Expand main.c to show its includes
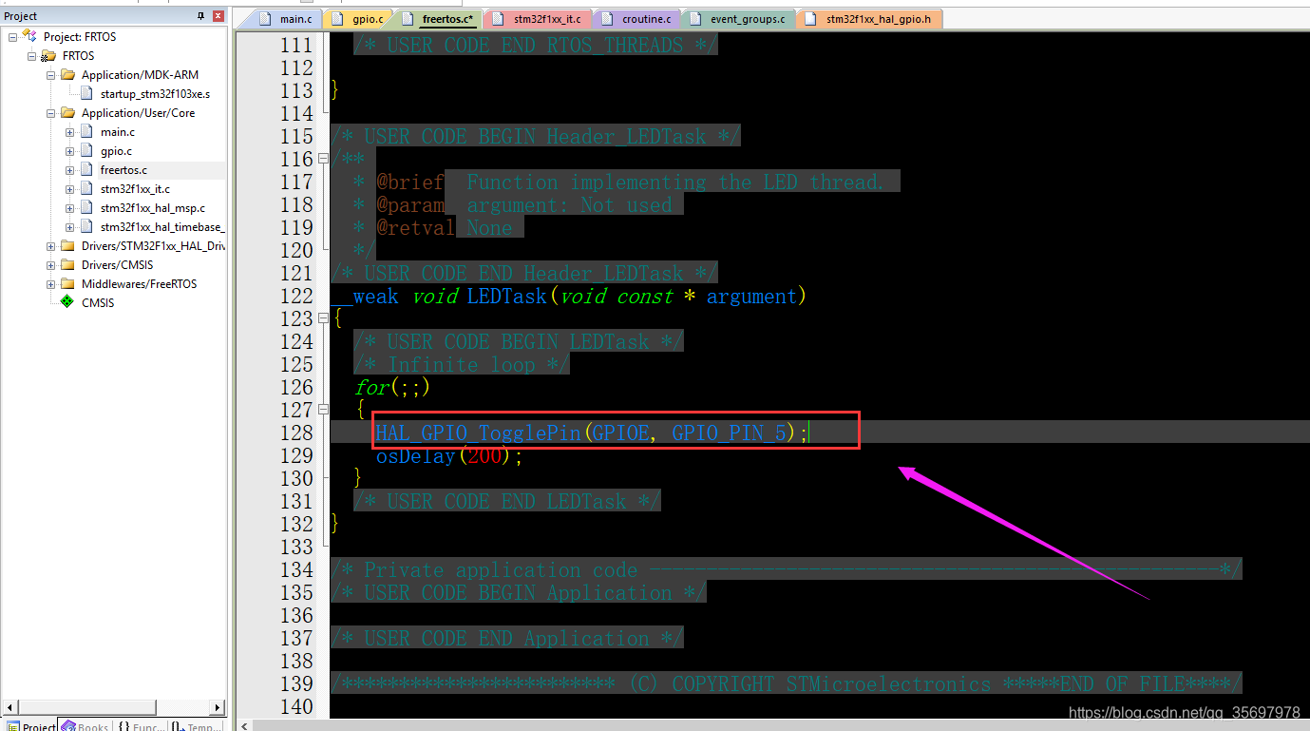The height and width of the screenshot is (731, 1310). click(x=69, y=132)
